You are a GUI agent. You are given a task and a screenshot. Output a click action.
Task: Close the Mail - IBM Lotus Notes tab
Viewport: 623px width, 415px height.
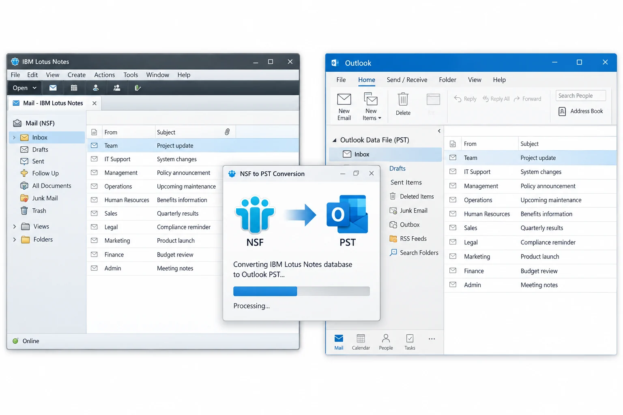(95, 103)
